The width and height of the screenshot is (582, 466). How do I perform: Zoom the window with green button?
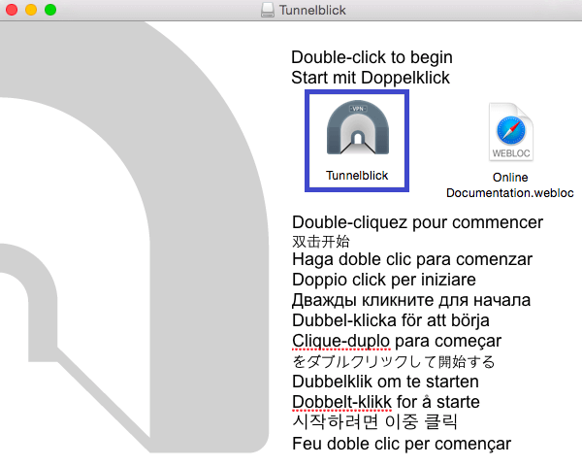click(50, 10)
